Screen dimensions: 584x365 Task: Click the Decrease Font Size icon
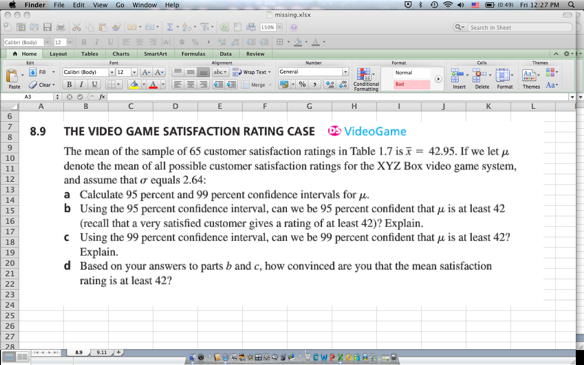[158, 72]
